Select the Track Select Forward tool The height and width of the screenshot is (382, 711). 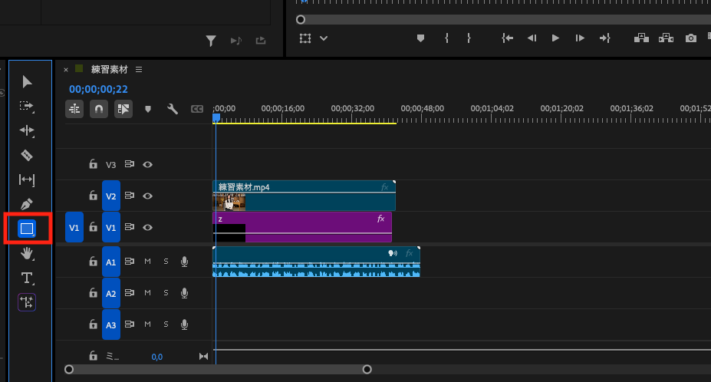(27, 106)
